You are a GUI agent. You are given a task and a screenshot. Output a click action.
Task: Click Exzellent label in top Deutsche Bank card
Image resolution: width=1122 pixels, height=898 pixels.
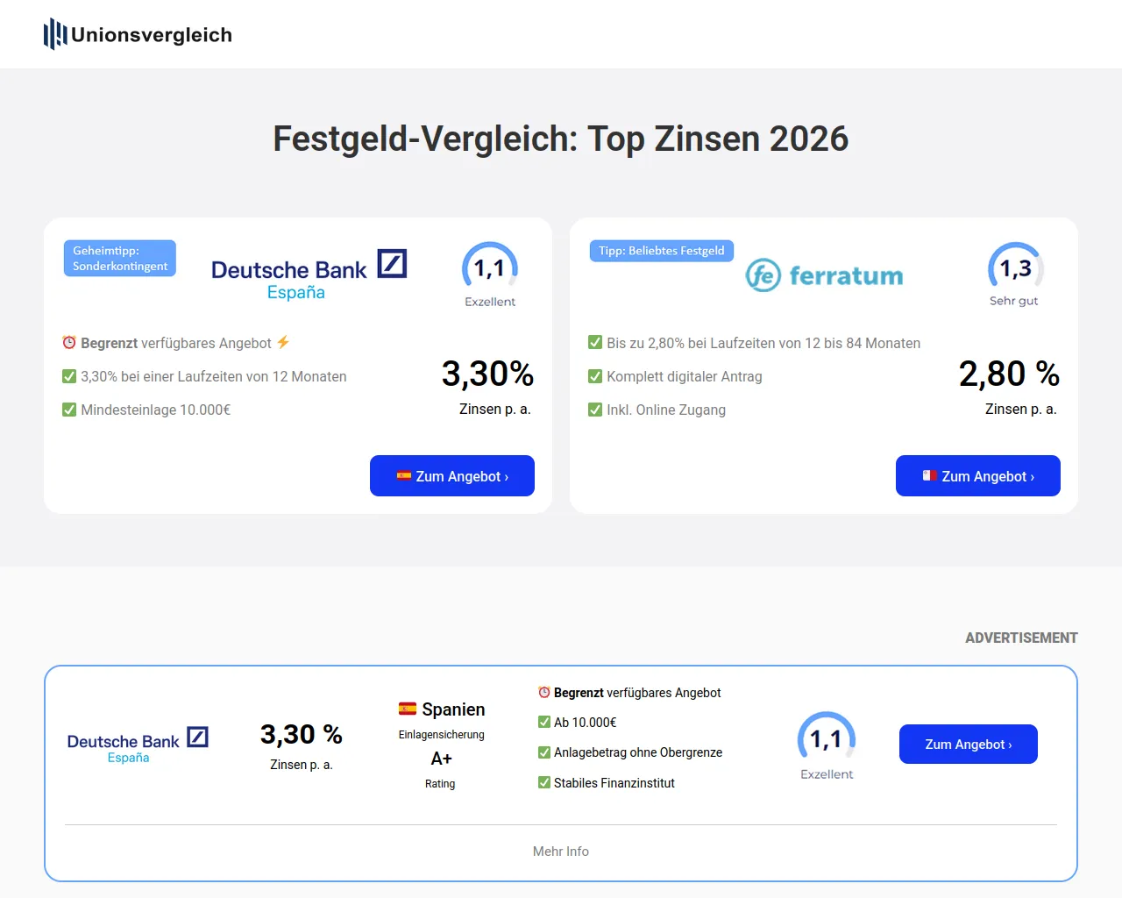click(490, 302)
